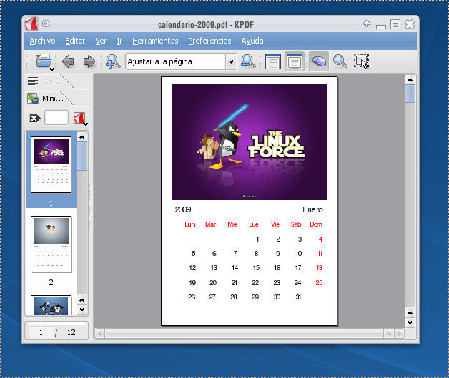
Task: Open the 'Ajustar a la página' zoom dropdown
Action: pos(231,62)
